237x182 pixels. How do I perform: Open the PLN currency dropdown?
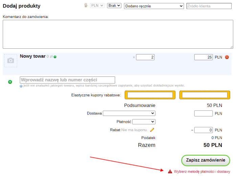[97, 6]
